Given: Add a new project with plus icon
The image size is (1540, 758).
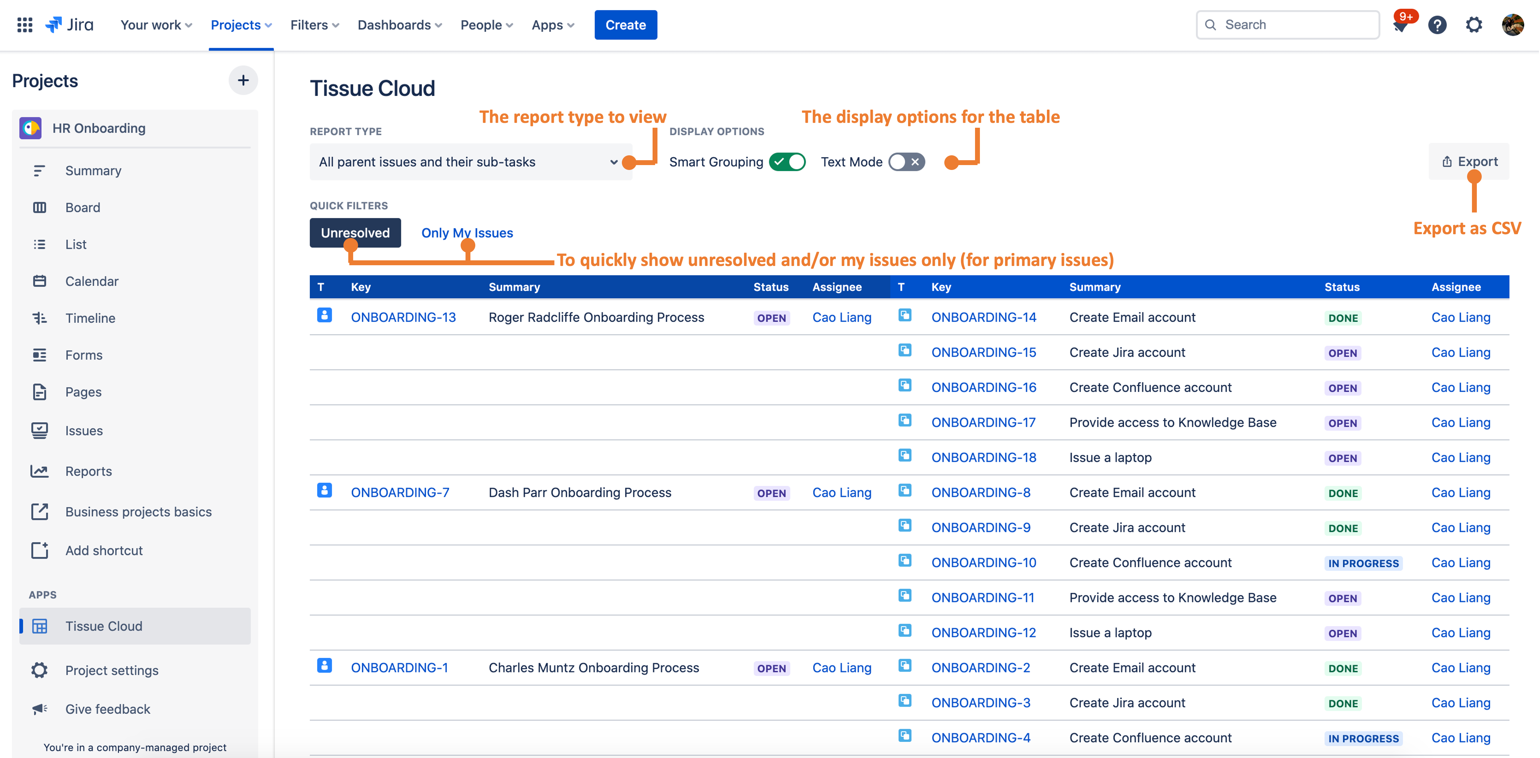Looking at the screenshot, I should pos(243,80).
